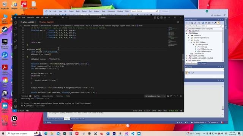Click the VS Code Go Back arrow
The height and width of the screenshot is (136, 243).
click(63, 18)
